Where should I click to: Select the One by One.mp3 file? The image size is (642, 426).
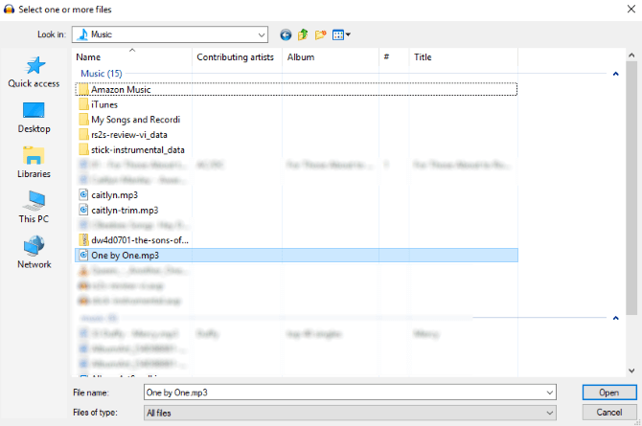pyautogui.click(x=296, y=256)
